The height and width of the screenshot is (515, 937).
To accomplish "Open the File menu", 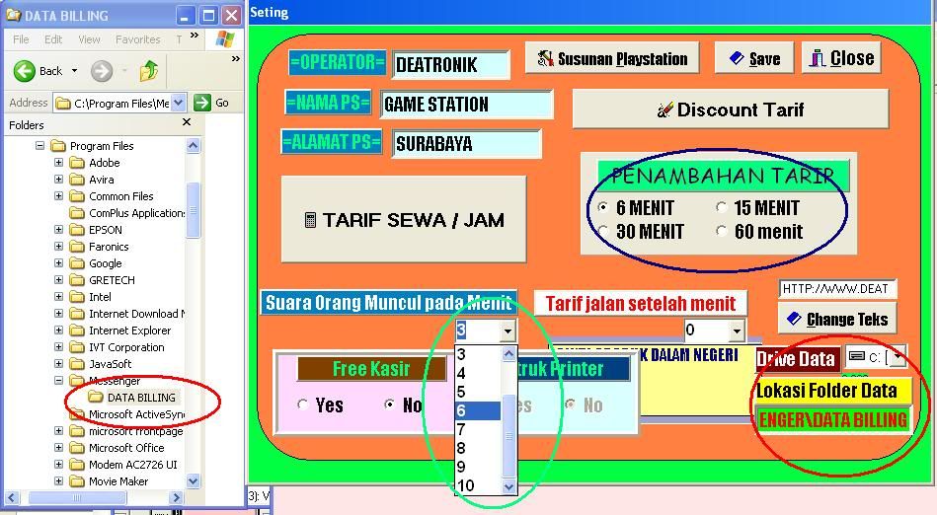I will click(21, 39).
